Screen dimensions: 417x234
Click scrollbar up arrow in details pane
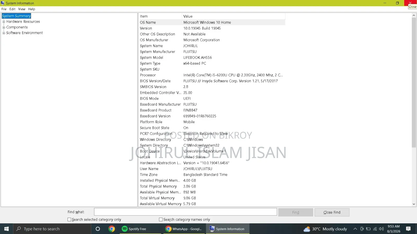[414, 15]
